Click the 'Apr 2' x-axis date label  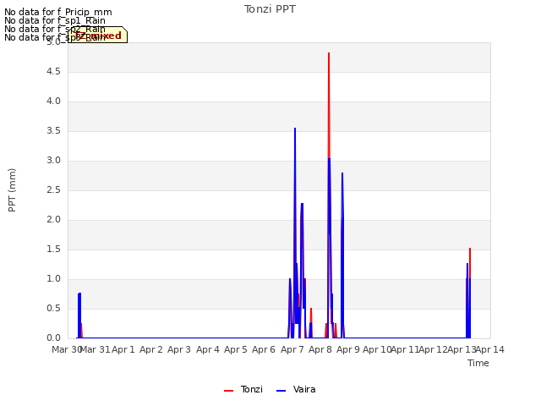point(151,349)
